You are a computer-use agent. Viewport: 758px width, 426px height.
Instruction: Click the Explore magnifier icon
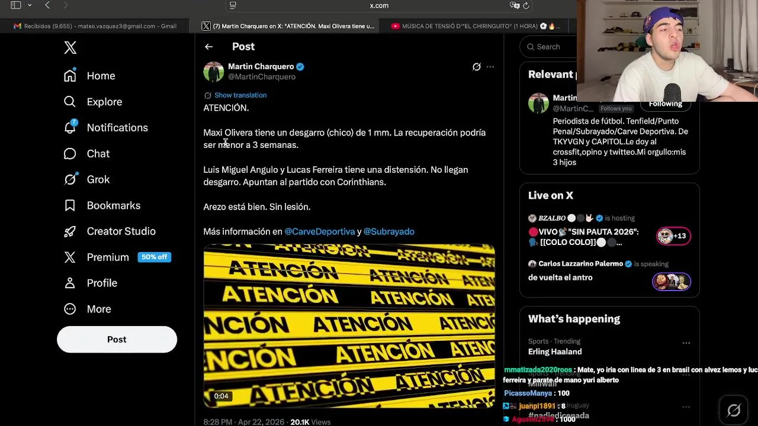pyautogui.click(x=70, y=102)
